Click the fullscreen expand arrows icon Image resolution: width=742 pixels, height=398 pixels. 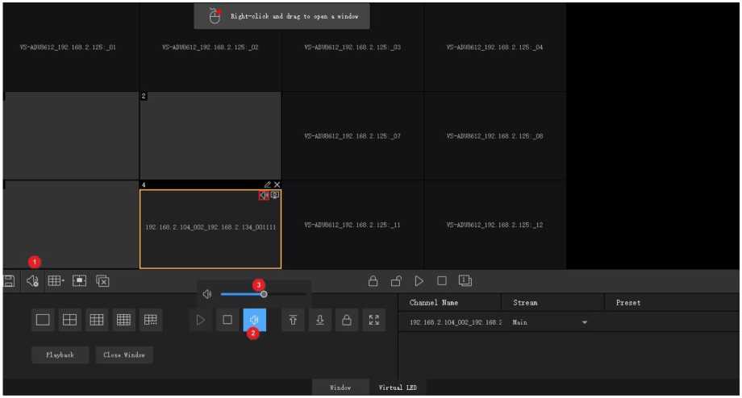point(373,320)
